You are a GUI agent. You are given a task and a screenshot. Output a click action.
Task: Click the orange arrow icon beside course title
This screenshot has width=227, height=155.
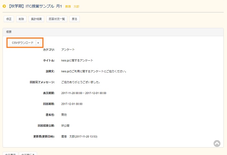(4, 6)
